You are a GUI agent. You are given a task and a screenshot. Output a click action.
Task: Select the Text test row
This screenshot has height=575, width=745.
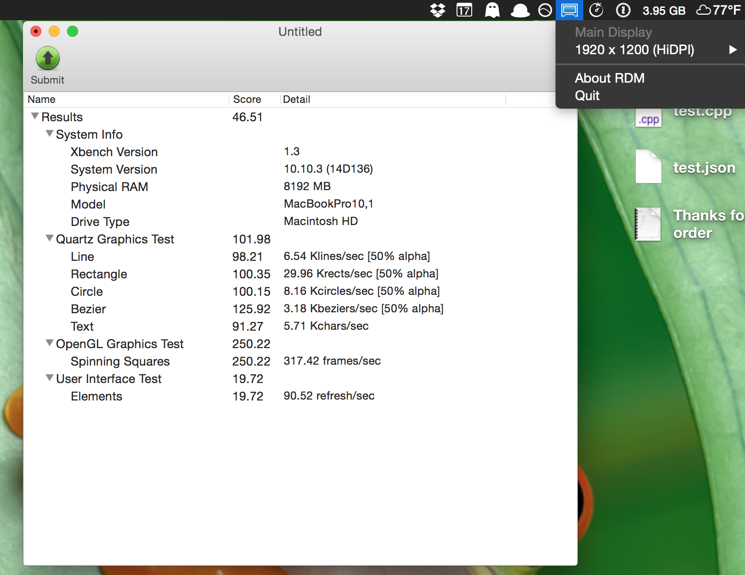pos(300,326)
